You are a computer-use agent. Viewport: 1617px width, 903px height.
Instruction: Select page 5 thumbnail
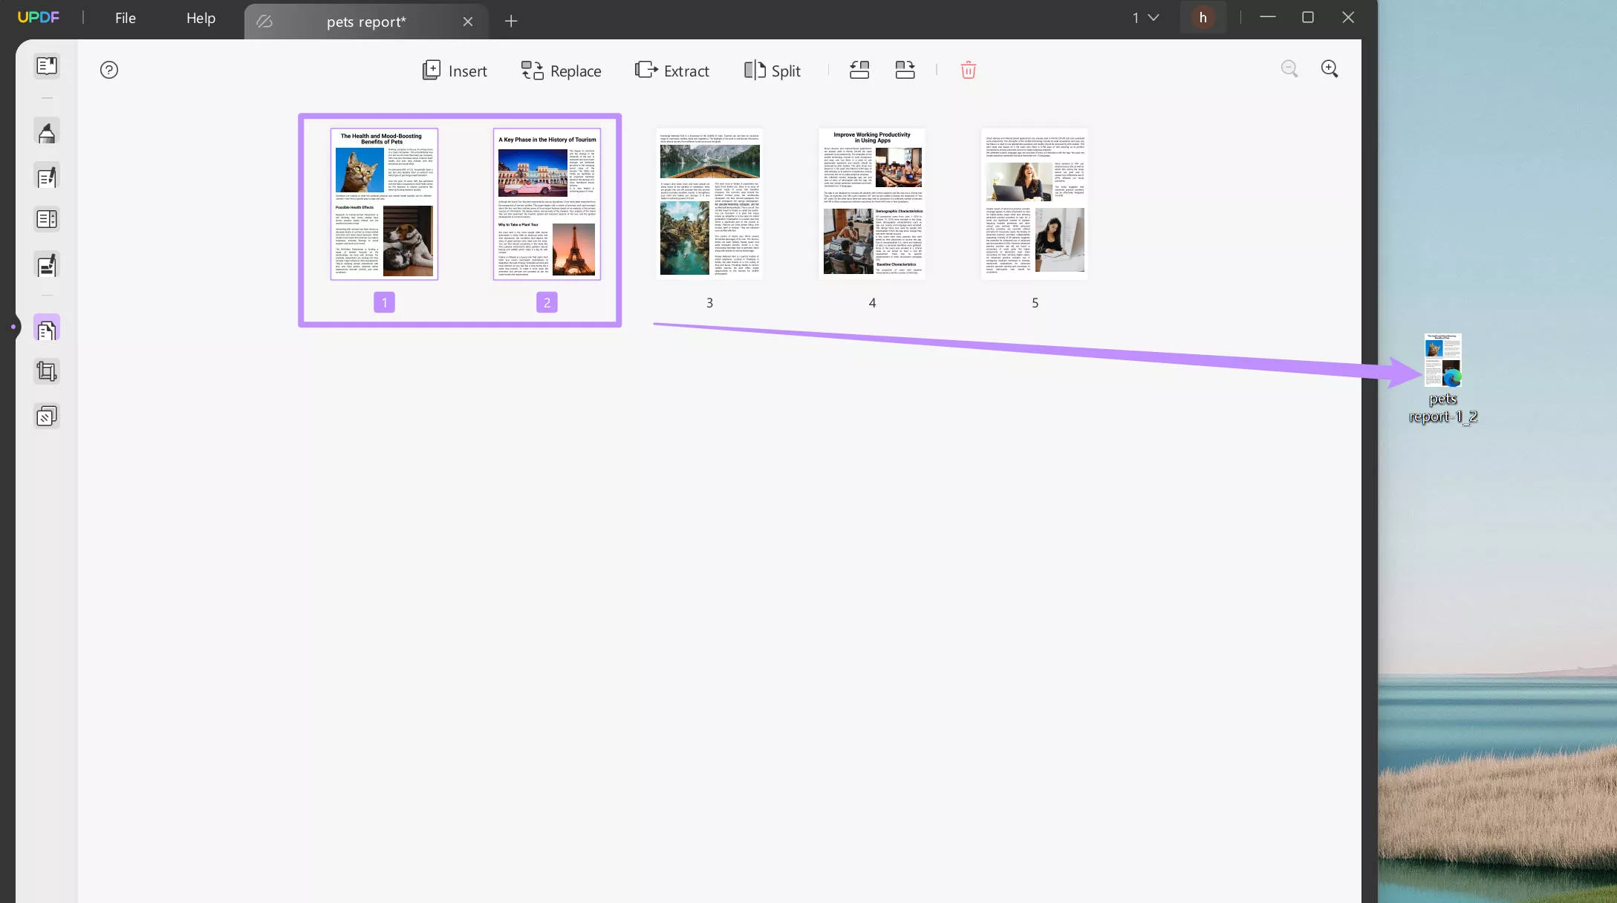1035,204
